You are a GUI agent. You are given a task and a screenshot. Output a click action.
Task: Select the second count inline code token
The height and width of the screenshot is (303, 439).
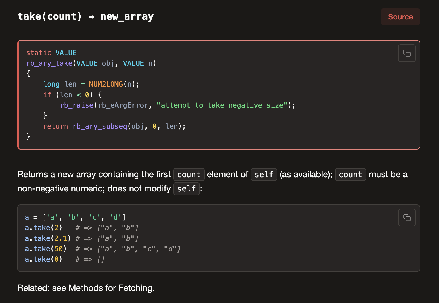coord(350,174)
